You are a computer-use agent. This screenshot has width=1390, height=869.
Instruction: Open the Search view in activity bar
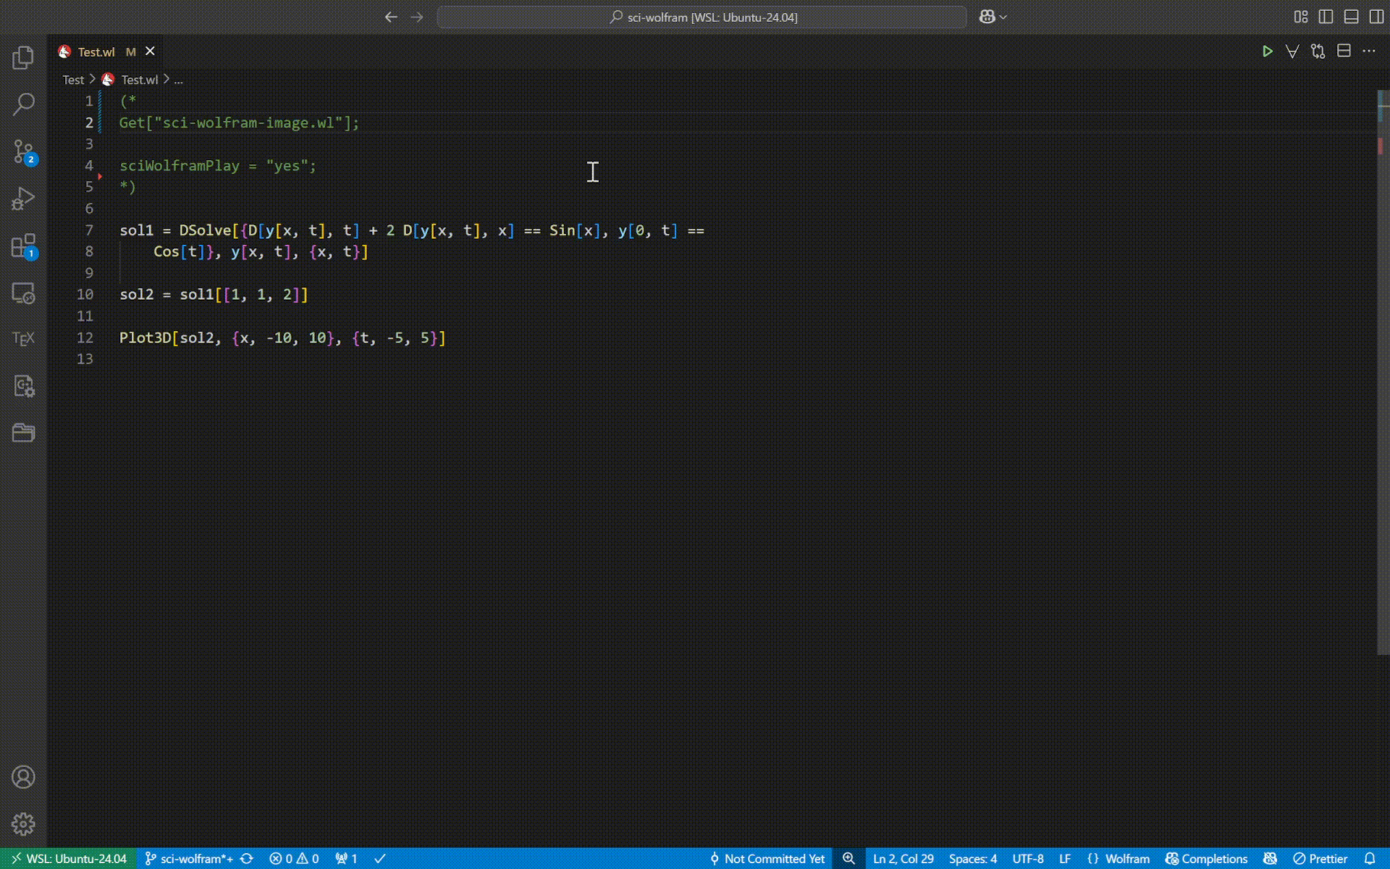[23, 104]
